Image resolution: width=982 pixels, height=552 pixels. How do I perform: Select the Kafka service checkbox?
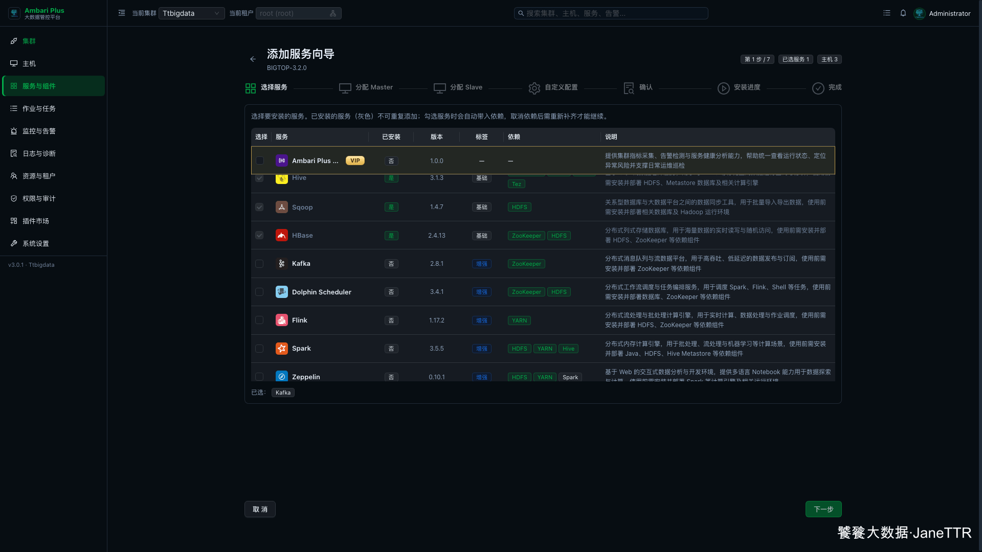259,264
